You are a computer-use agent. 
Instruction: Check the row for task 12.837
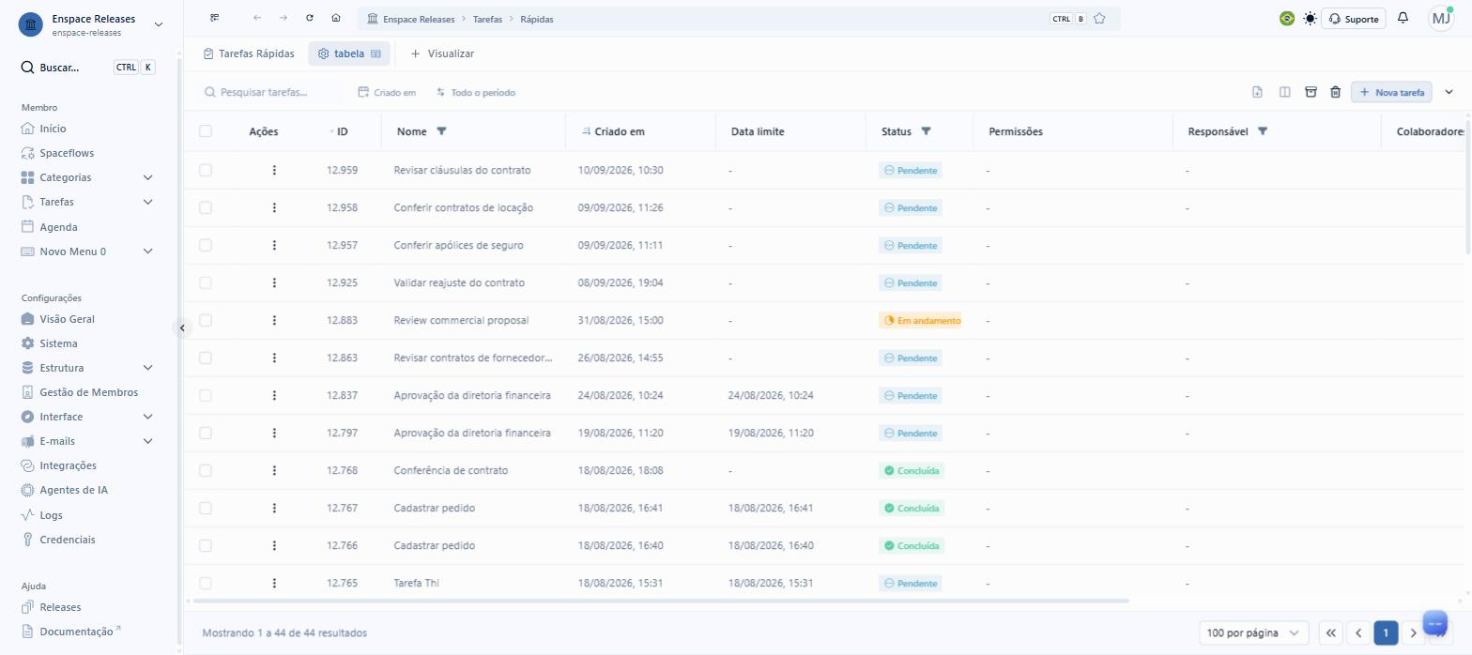[x=206, y=395]
